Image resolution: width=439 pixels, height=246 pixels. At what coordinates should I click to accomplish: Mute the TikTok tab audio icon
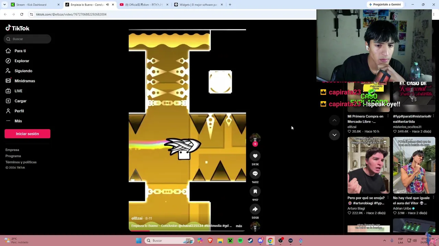[x=107, y=5]
